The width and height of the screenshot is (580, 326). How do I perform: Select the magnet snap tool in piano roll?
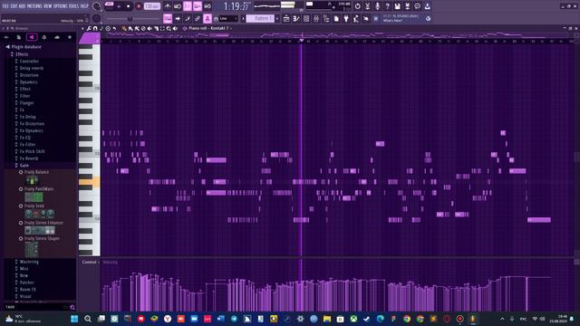pyautogui.click(x=95, y=28)
